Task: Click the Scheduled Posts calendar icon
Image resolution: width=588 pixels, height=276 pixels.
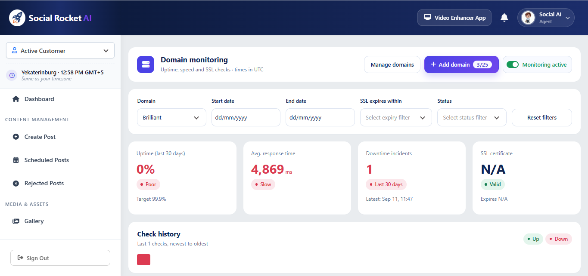Action: click(16, 160)
